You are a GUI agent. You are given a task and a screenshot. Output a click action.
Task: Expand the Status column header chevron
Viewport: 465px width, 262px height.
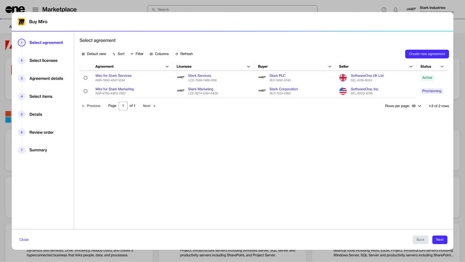click(442, 67)
